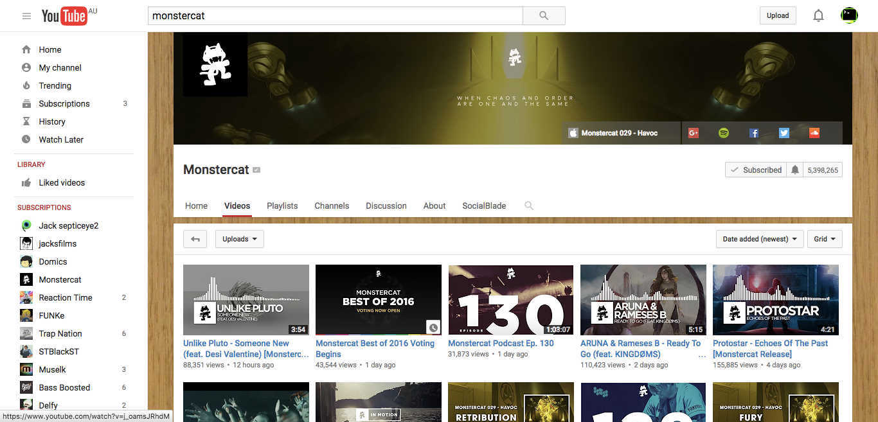Expand the Uploads dropdown
Screen dimensions: 878x422
(239, 239)
